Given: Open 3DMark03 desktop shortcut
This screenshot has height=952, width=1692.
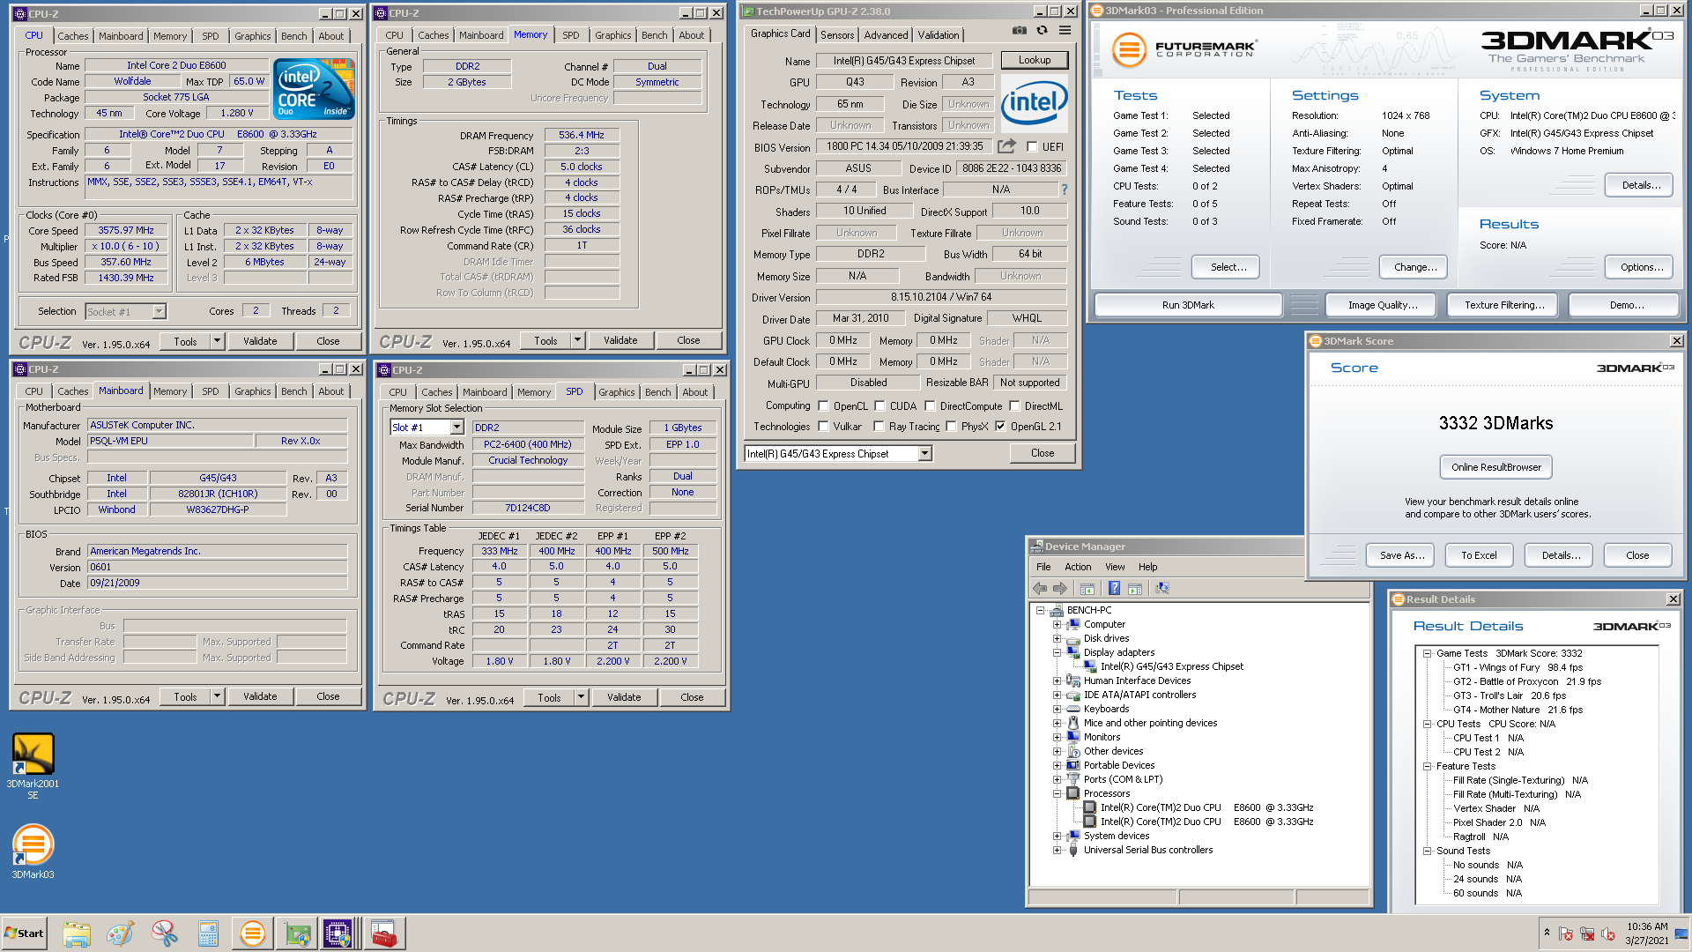Looking at the screenshot, I should 33,852.
